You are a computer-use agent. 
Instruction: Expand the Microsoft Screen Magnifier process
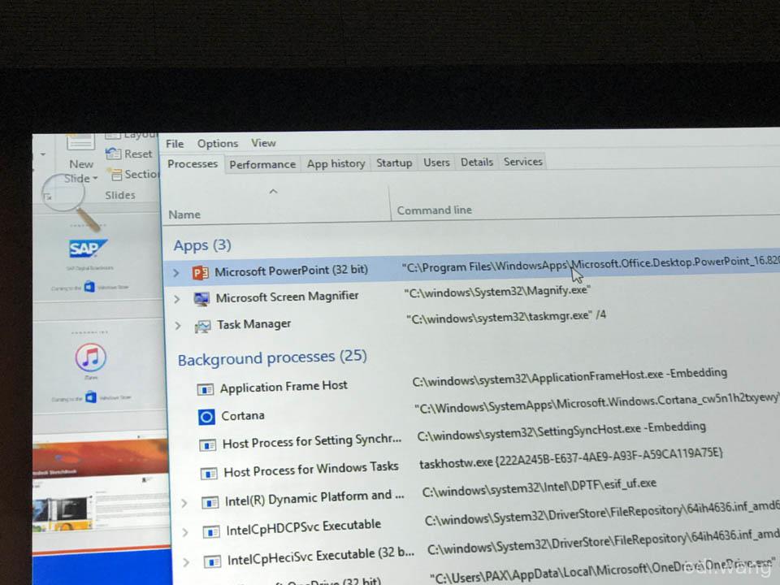[177, 299]
